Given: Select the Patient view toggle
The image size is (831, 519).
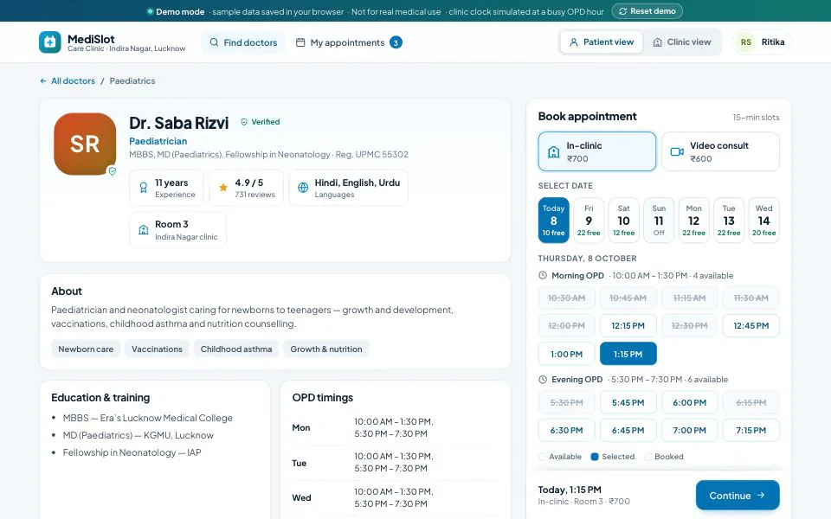Looking at the screenshot, I should [x=601, y=42].
